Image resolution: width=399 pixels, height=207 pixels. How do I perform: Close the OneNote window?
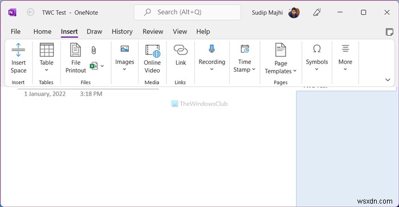pyautogui.click(x=387, y=12)
